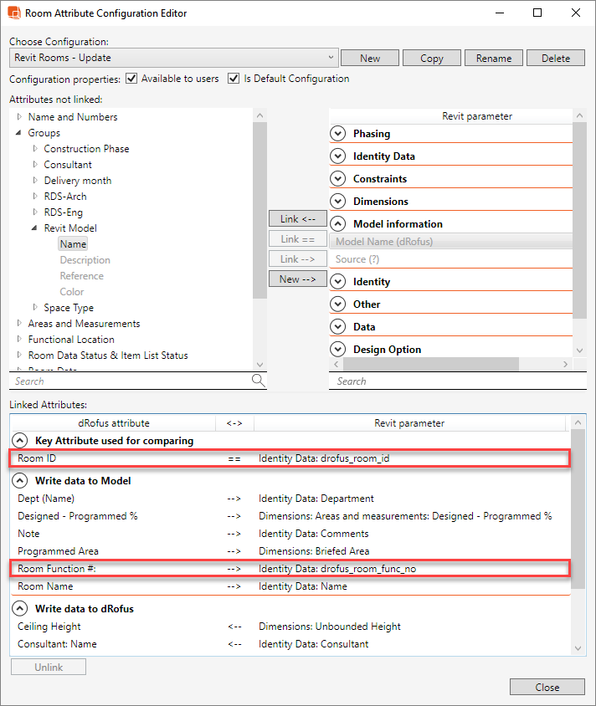Expand the Identity Data chevron icon

pyautogui.click(x=338, y=156)
